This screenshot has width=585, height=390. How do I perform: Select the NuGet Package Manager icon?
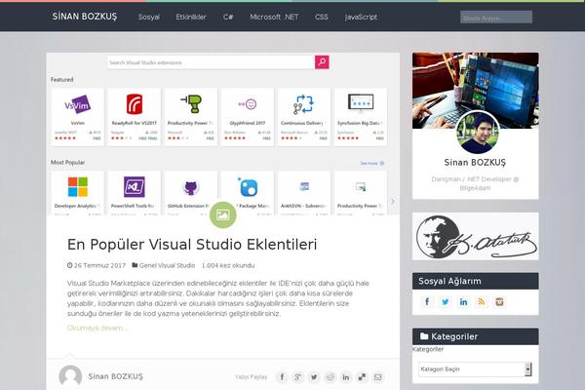pyautogui.click(x=248, y=186)
